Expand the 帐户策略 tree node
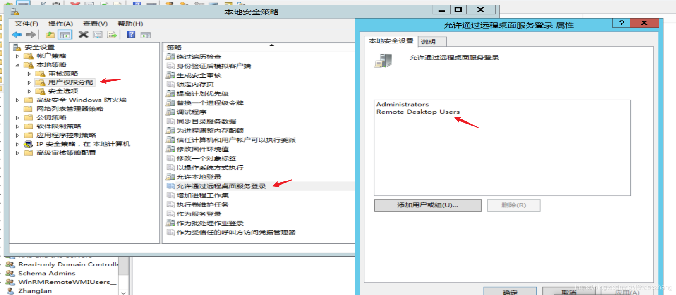Image resolution: width=676 pixels, height=295 pixels. click(x=17, y=56)
